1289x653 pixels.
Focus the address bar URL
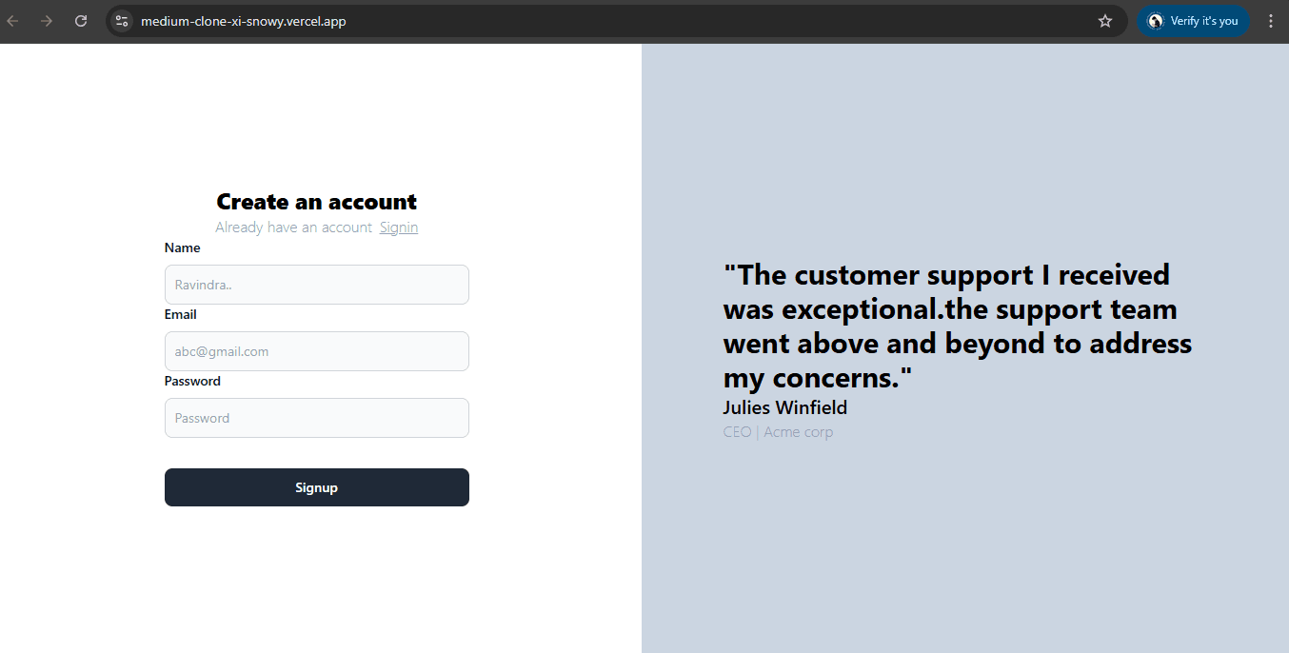tap(244, 21)
